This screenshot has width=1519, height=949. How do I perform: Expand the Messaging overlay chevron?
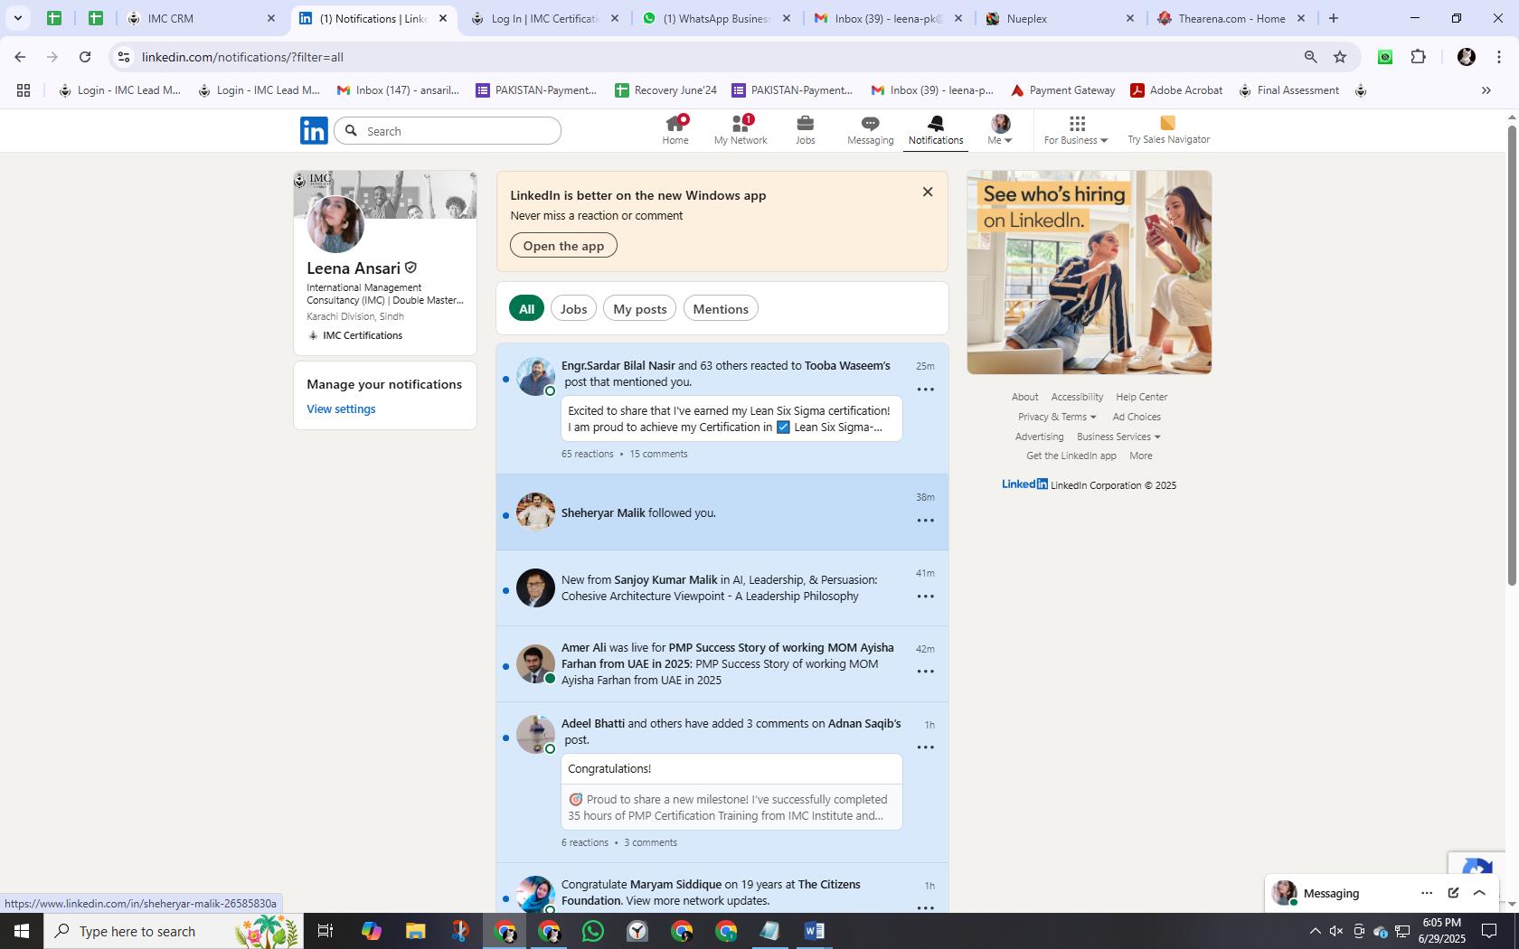coord(1479,893)
